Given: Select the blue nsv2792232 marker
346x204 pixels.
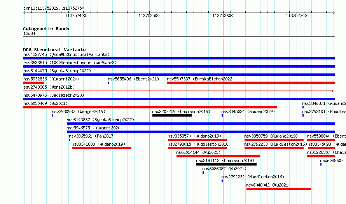Looking at the screenshot, I should pyautogui.click(x=222, y=181).
